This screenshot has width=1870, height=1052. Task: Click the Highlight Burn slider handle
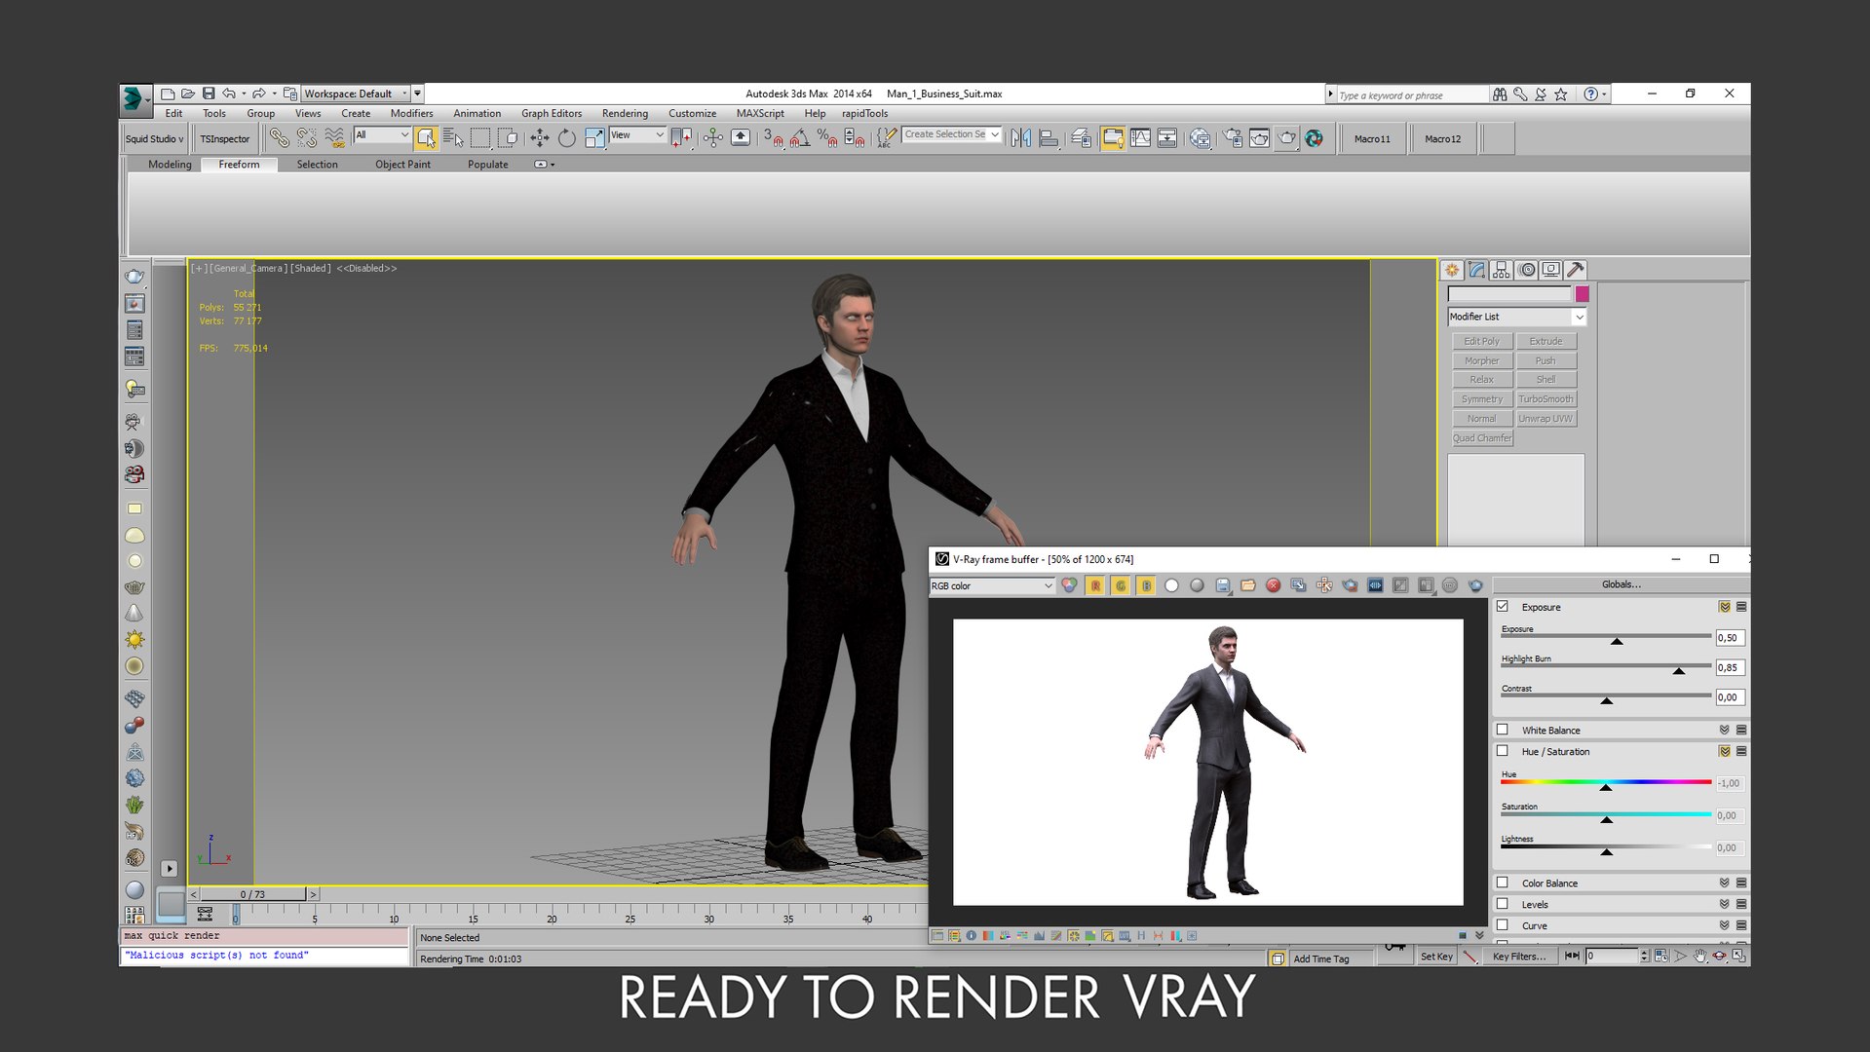pyautogui.click(x=1679, y=670)
